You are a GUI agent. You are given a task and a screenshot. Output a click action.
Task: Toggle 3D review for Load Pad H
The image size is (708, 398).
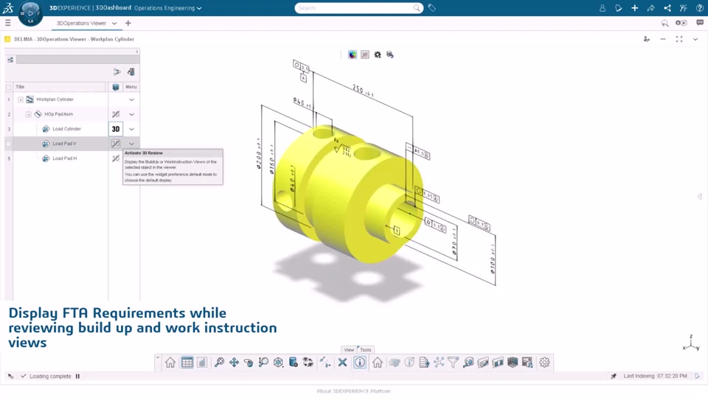tap(116, 158)
